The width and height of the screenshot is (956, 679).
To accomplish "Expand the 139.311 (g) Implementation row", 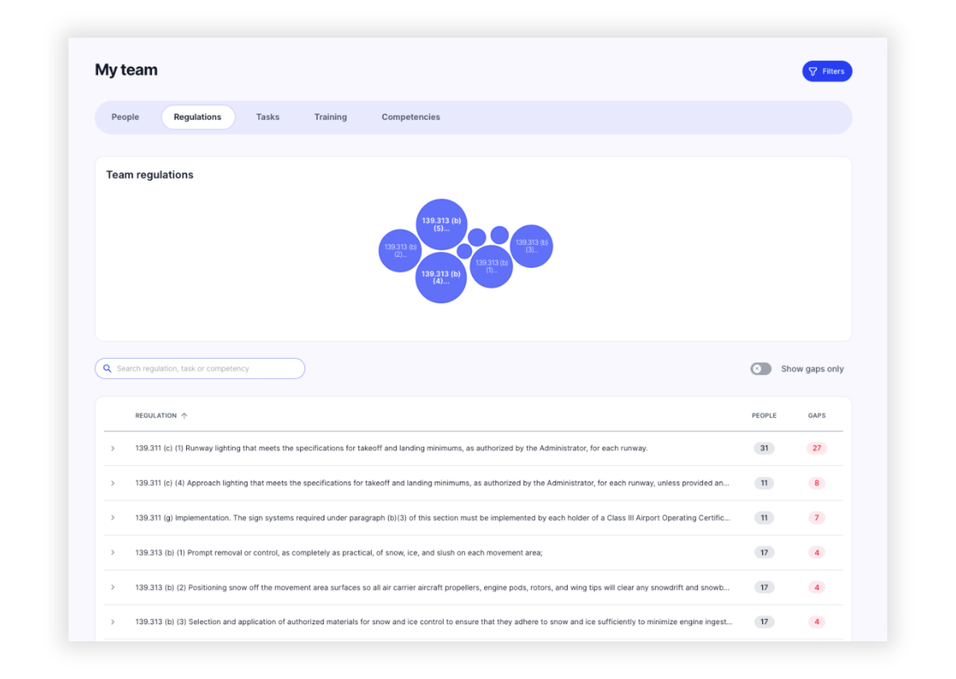I will pyautogui.click(x=113, y=518).
